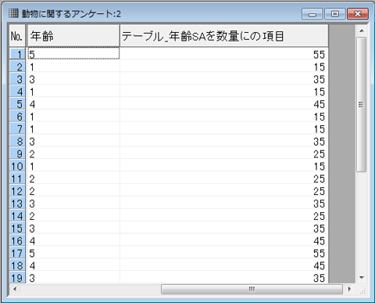The image size is (375, 303).
Task: Click the 年齢 cell in row 1
Action: [73, 54]
